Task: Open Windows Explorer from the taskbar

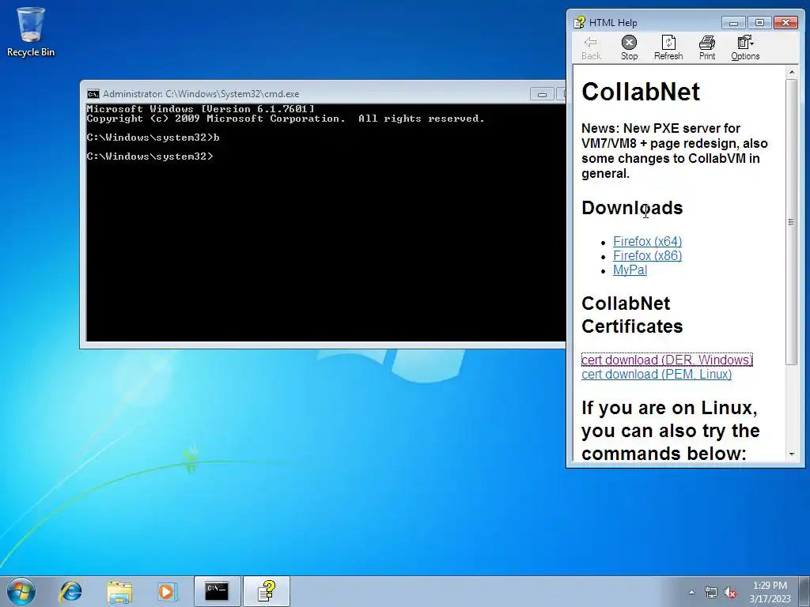Action: [119, 591]
